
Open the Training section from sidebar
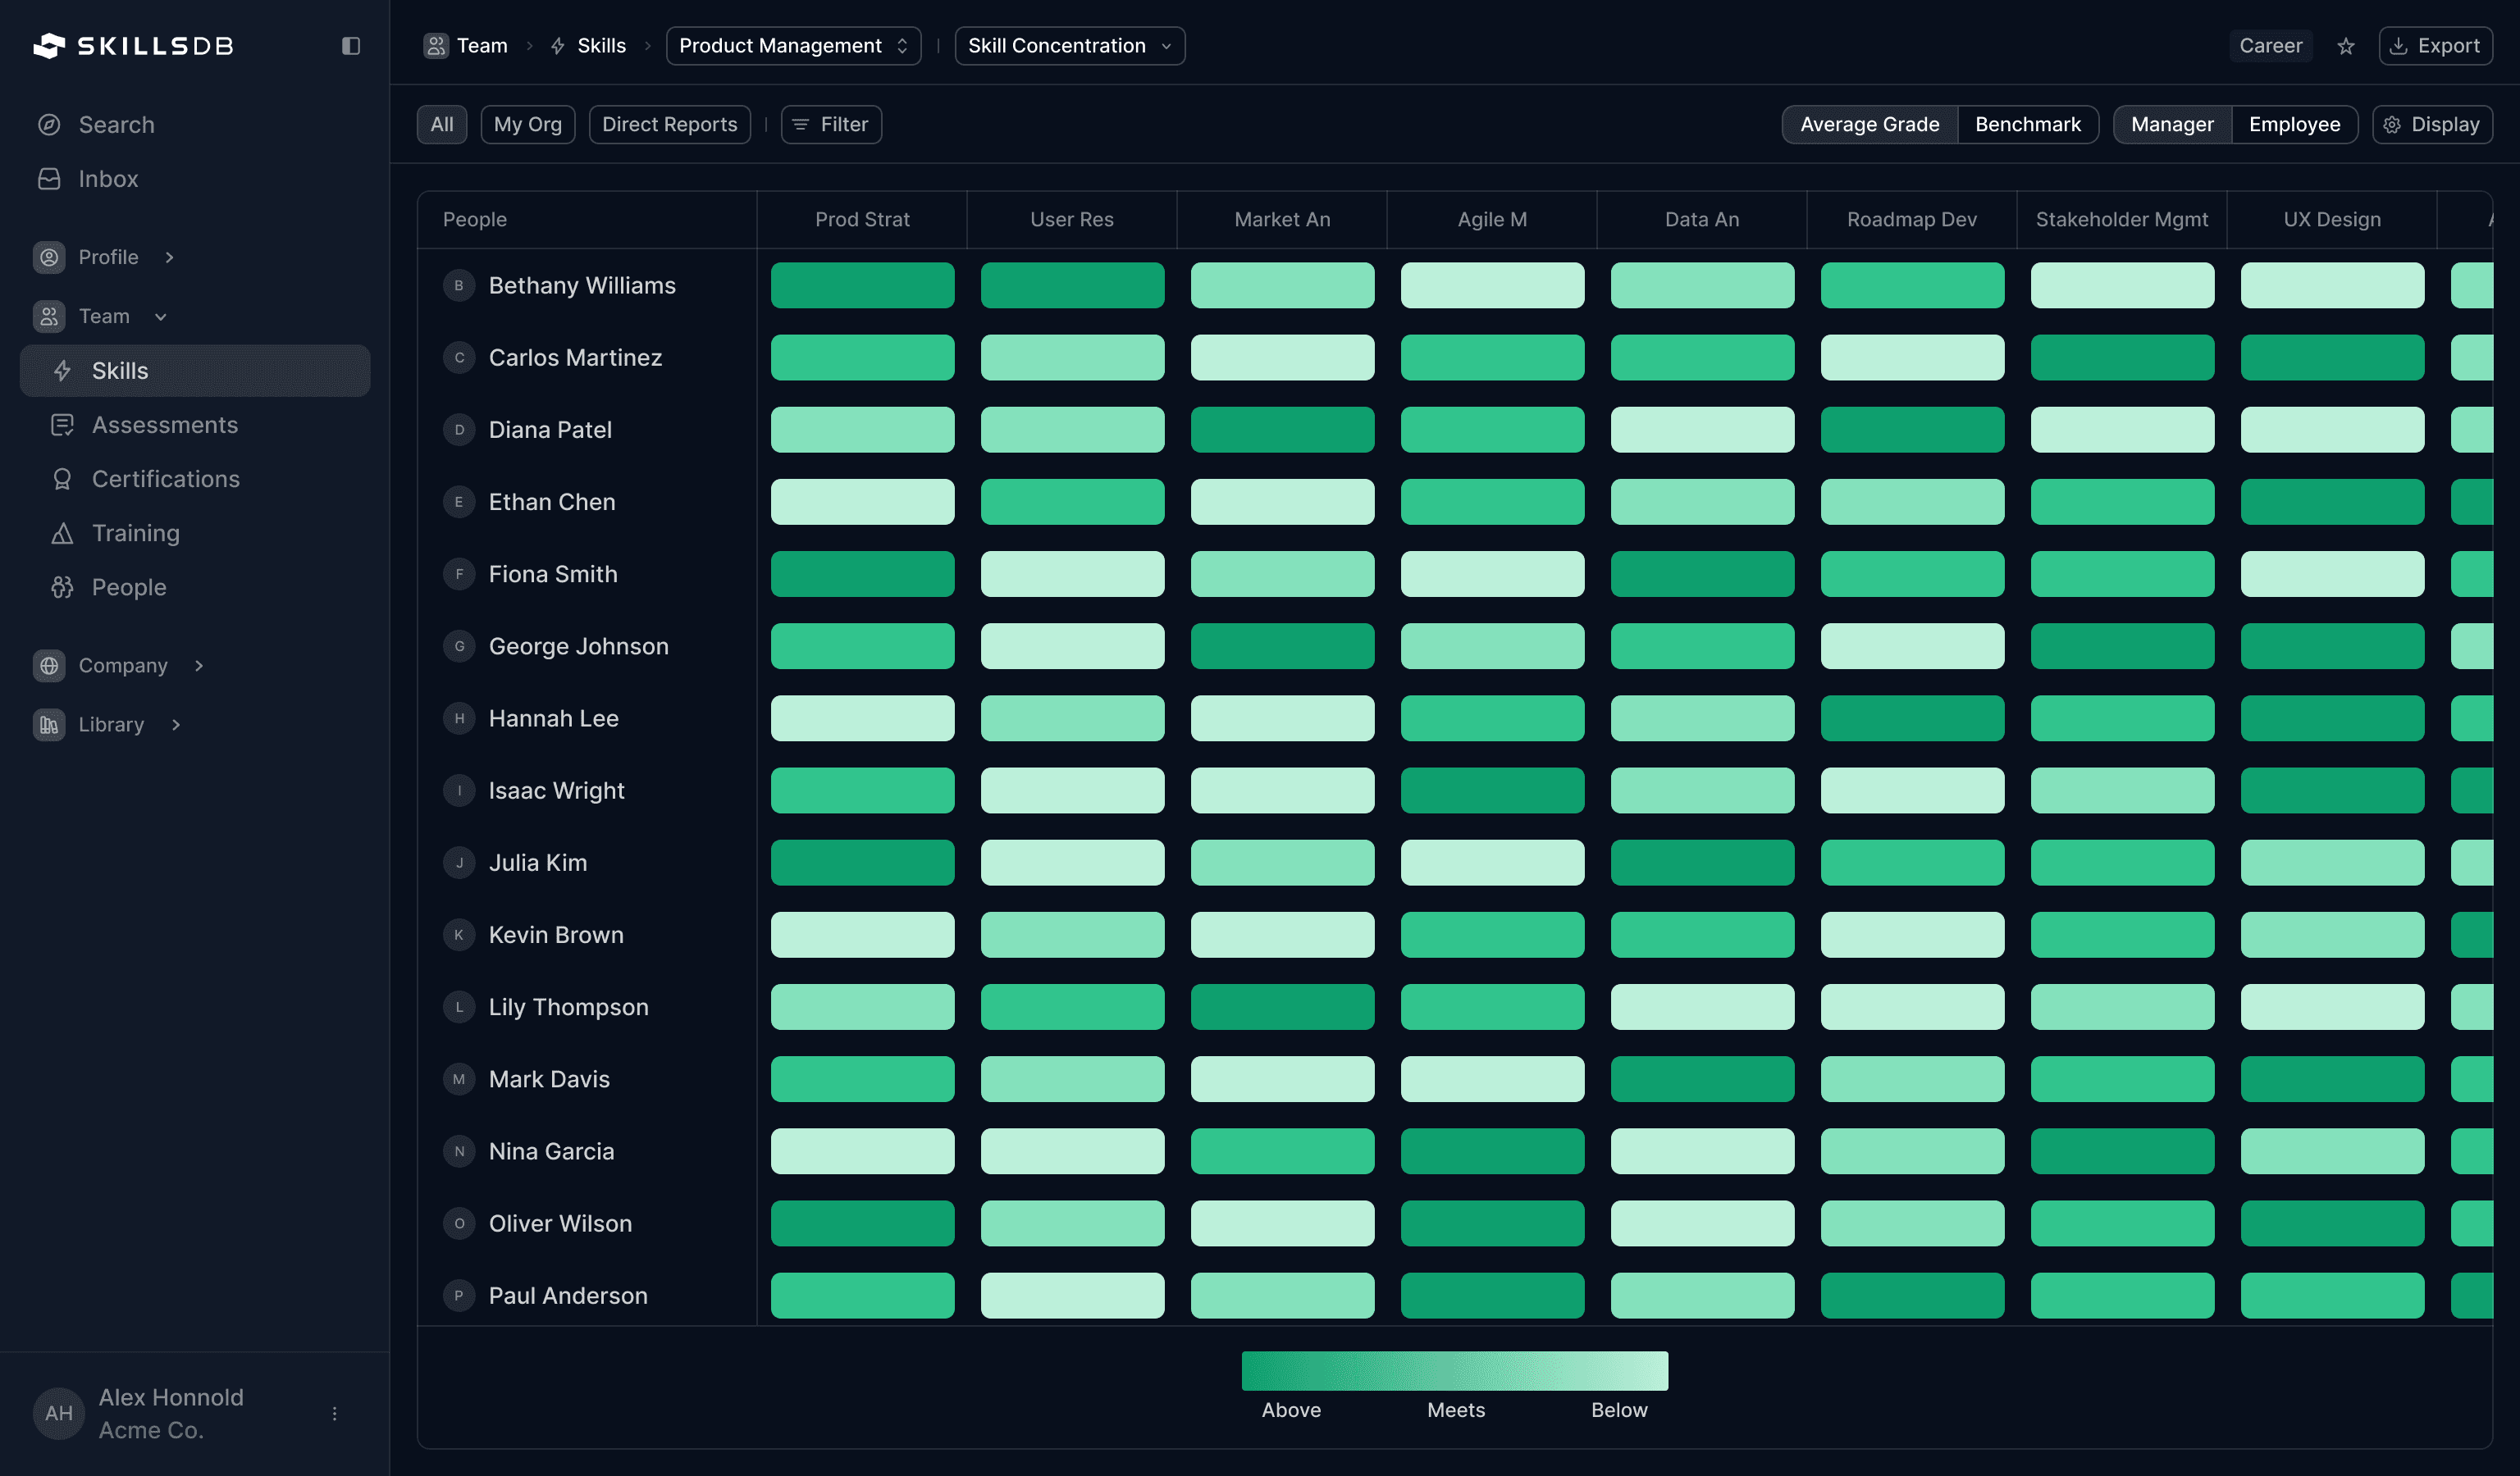point(135,533)
